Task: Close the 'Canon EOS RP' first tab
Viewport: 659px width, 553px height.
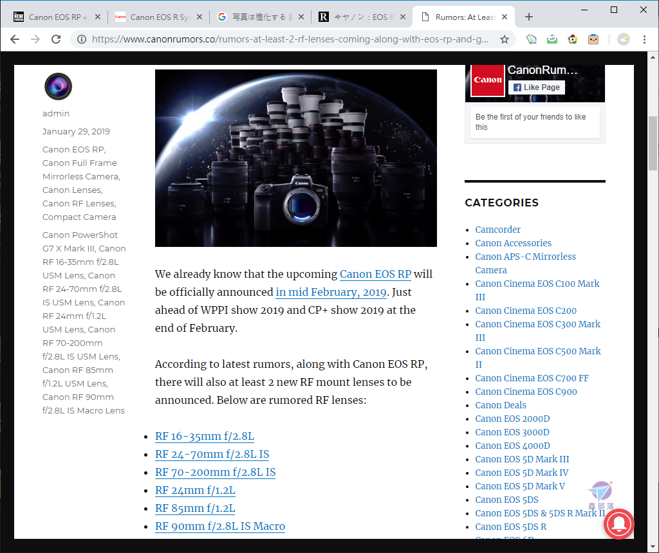Action: click(98, 17)
